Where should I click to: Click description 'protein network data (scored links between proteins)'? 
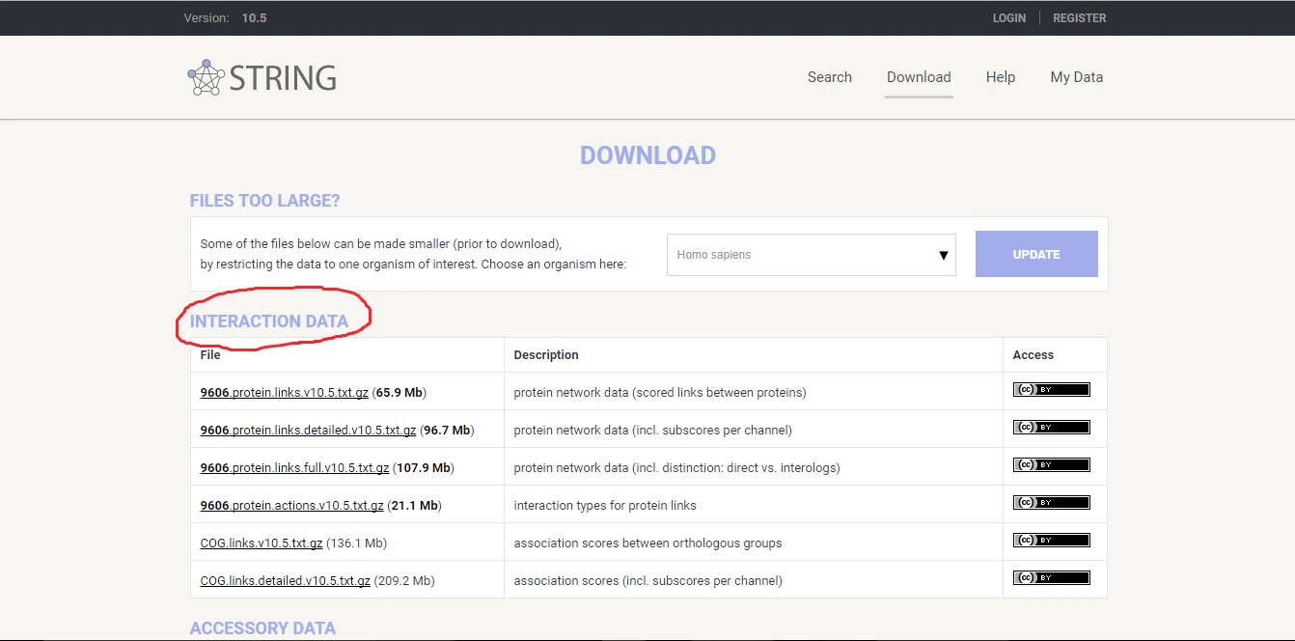pyautogui.click(x=660, y=393)
